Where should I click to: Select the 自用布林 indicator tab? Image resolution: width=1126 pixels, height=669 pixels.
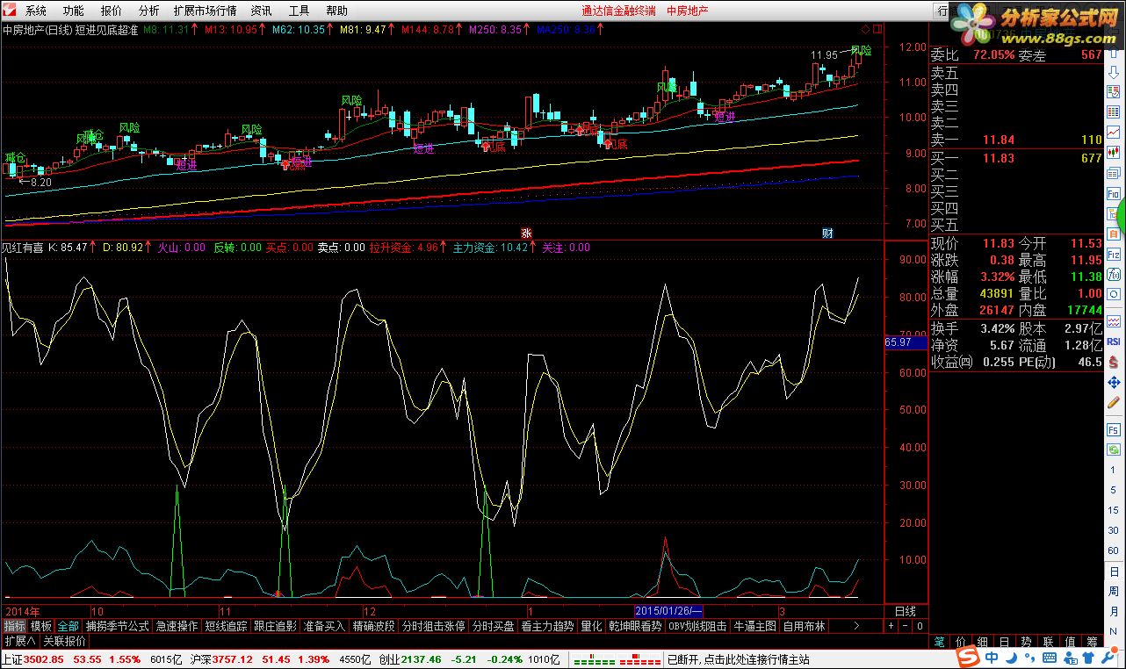pyautogui.click(x=804, y=626)
